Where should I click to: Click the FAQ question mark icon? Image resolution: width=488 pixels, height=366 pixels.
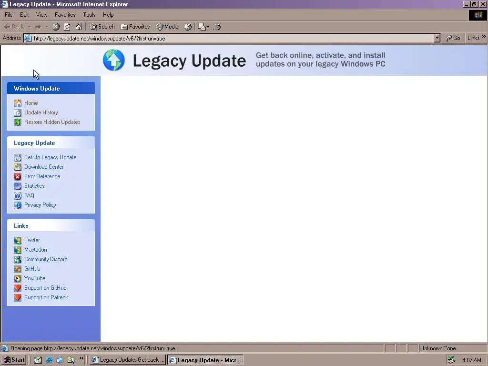18,196
